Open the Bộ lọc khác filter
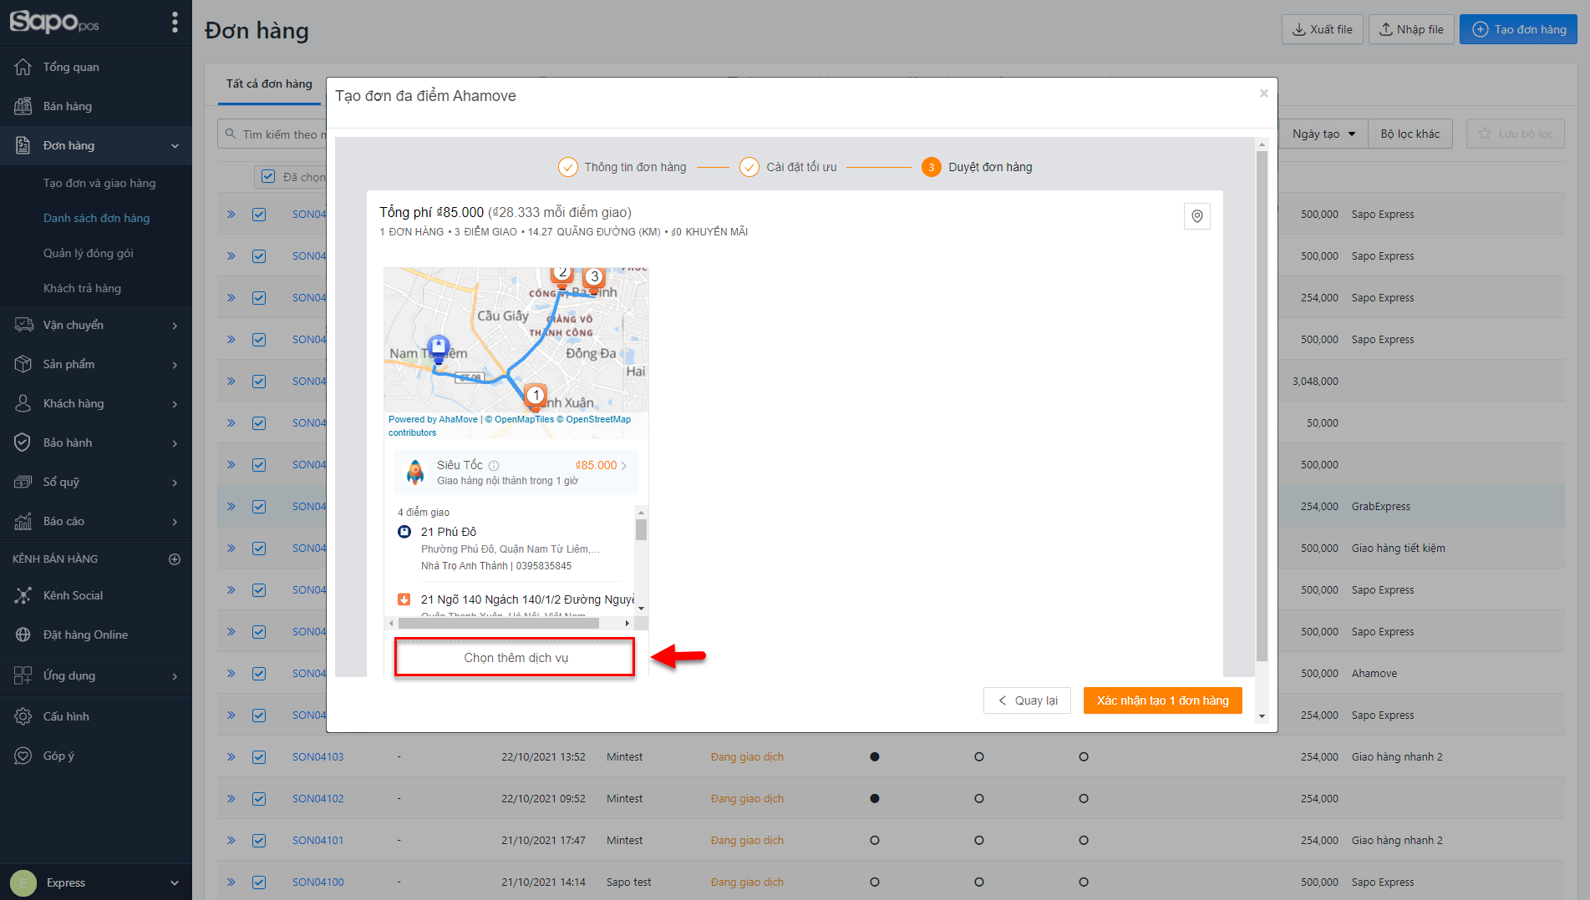Screen dimensions: 1590x900 click(x=1410, y=134)
